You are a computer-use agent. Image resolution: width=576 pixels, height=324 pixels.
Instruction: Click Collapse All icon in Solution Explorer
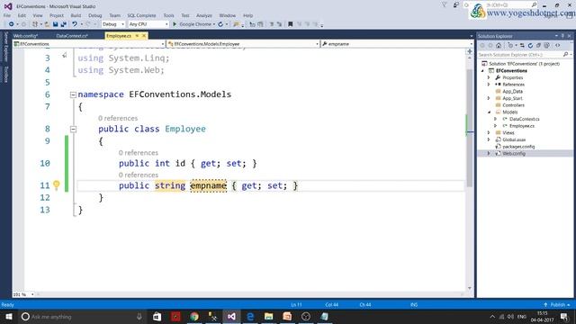(538, 46)
